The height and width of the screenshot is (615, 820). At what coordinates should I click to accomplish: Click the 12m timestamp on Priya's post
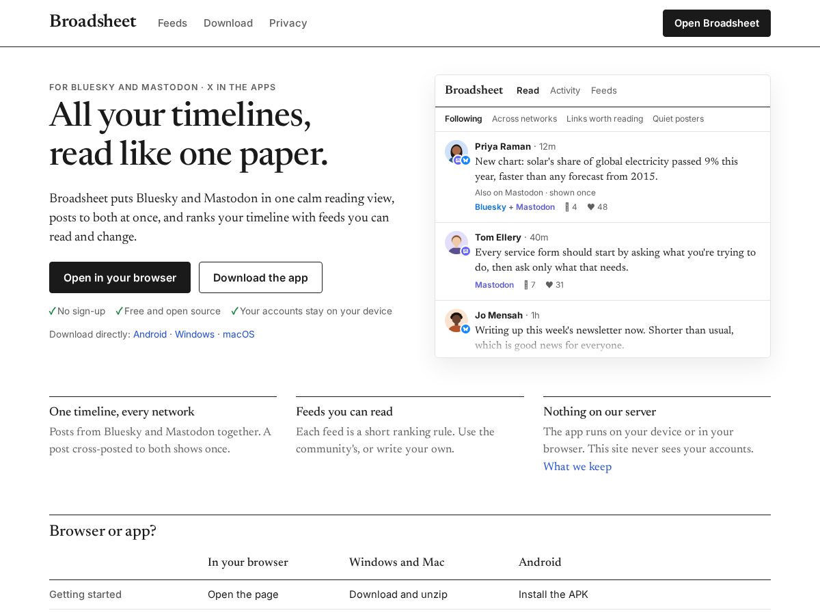click(x=547, y=146)
